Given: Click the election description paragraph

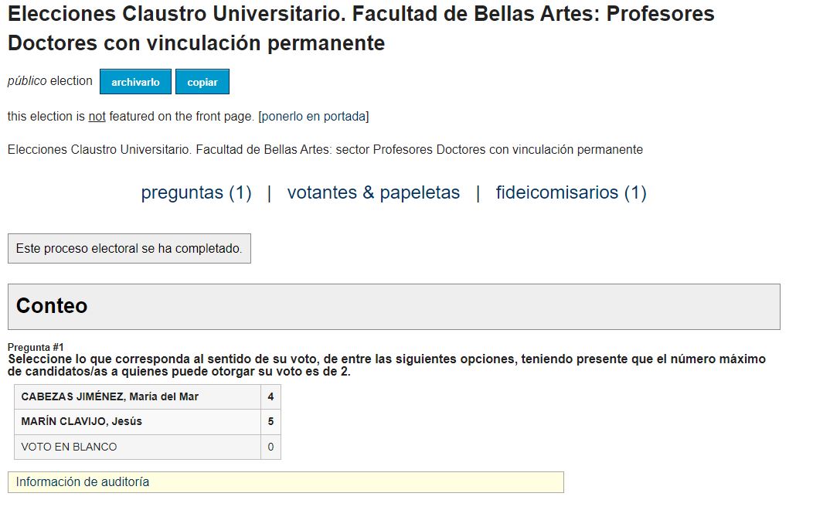Looking at the screenshot, I should coord(325,150).
